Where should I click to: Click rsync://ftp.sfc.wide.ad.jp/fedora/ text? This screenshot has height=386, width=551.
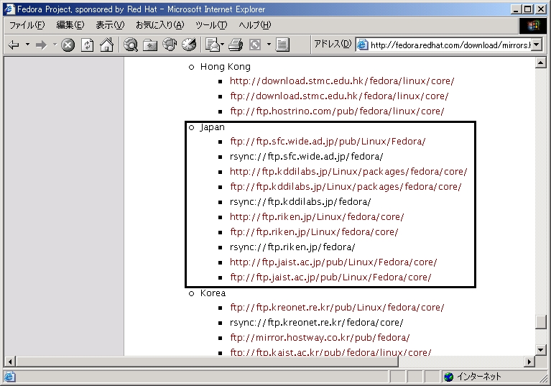[307, 157]
